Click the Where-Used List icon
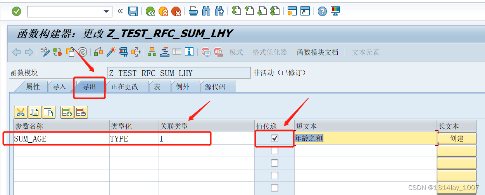The image size is (485, 195). pos(136,52)
